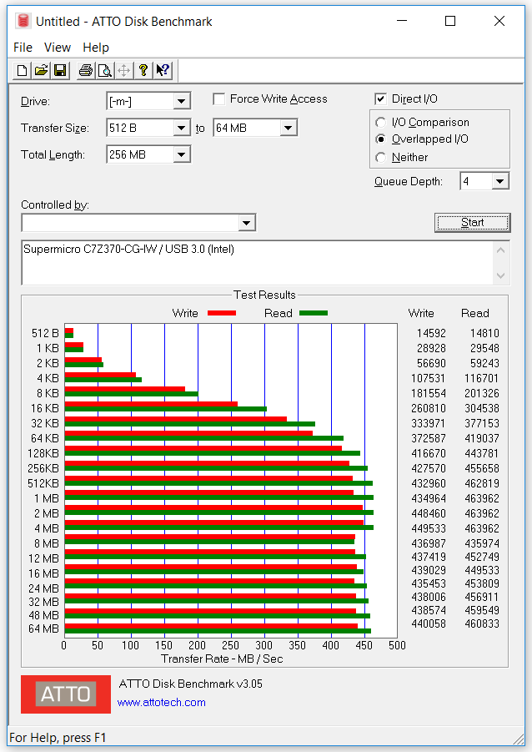
Task: Click the 64 MB row label in chart
Action: (x=44, y=628)
